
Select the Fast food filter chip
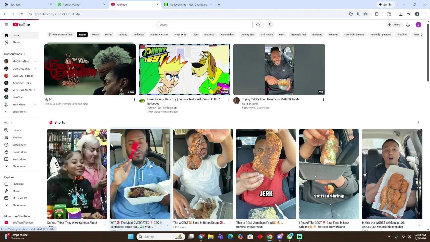(209, 35)
